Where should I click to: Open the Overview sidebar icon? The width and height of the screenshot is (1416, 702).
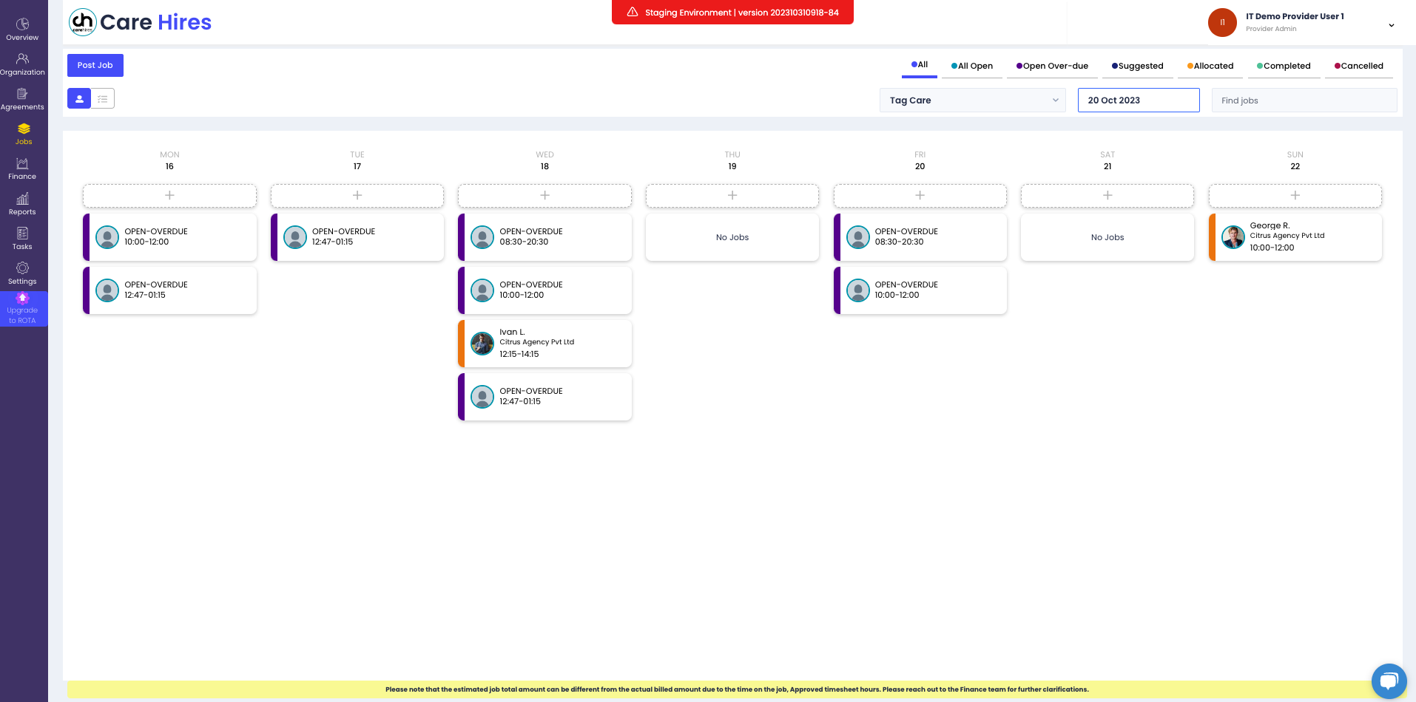pos(23,24)
